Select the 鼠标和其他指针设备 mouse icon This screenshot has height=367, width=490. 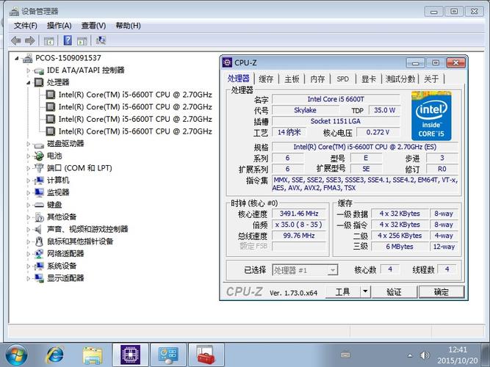click(39, 241)
